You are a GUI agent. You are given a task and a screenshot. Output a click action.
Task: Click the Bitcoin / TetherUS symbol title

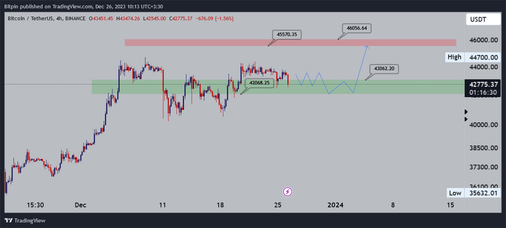tap(30, 19)
